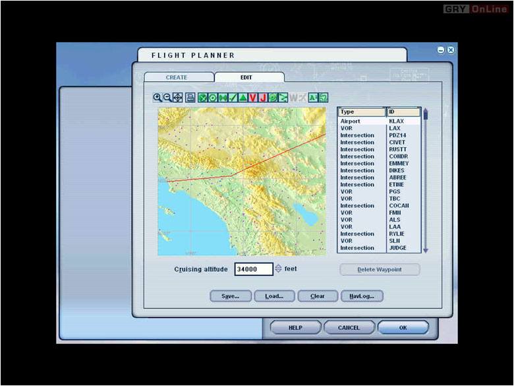Sort waypoints by ID column header
This screenshot has height=386, width=514.
(403, 112)
